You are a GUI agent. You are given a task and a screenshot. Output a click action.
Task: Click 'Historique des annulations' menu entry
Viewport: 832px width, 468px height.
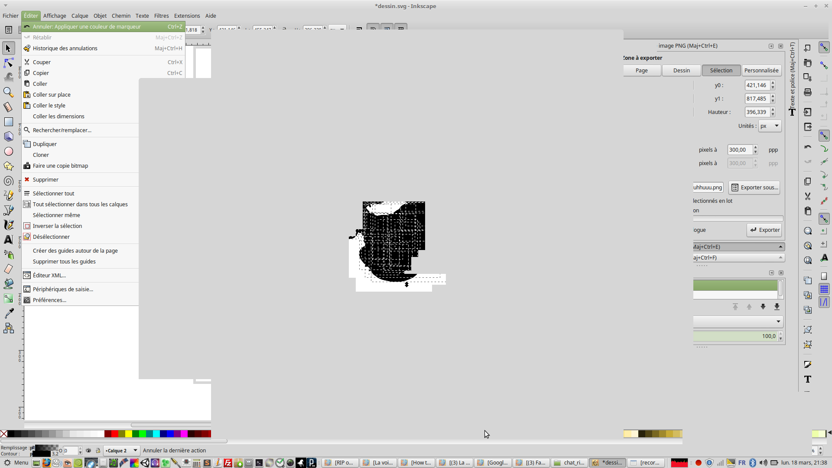(x=65, y=49)
